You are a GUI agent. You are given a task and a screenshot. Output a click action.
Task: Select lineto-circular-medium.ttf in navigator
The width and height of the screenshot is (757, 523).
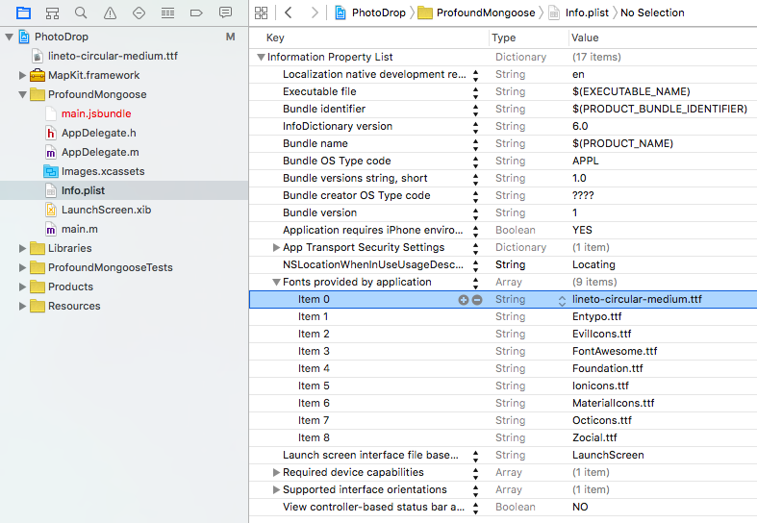pyautogui.click(x=113, y=56)
